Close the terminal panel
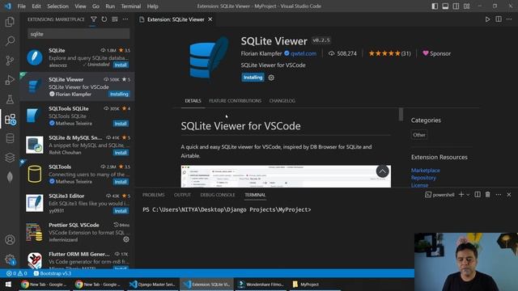This screenshot has width=518, height=291. (509, 195)
